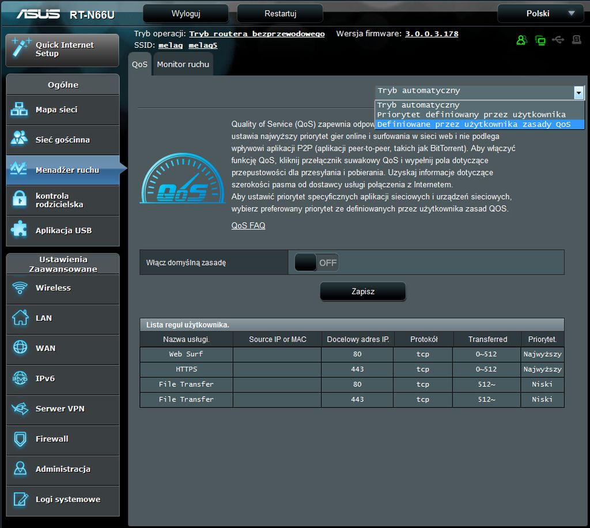Click the Ustawienia Zaawansowane section header
This screenshot has width=590, height=528.
pyautogui.click(x=63, y=264)
